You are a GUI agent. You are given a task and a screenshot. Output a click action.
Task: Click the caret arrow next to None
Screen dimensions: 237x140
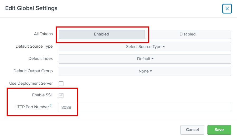pos(151,71)
